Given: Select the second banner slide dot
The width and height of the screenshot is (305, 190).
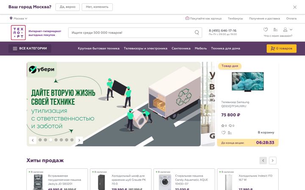Looking at the screenshot, I should [x=45, y=140].
